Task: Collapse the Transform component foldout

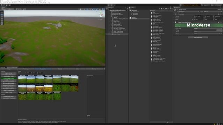Action: (174, 14)
